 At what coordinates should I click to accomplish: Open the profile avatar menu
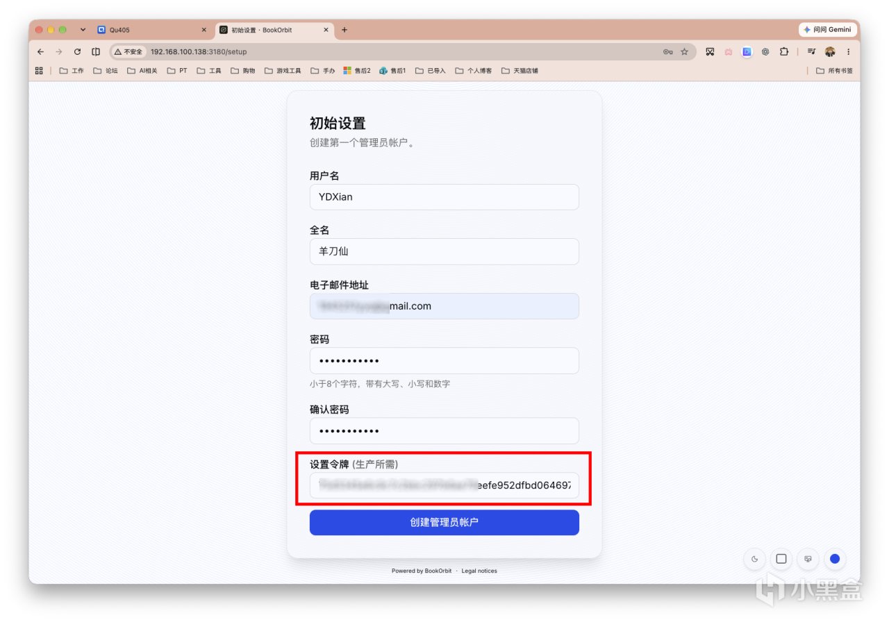pyautogui.click(x=830, y=51)
